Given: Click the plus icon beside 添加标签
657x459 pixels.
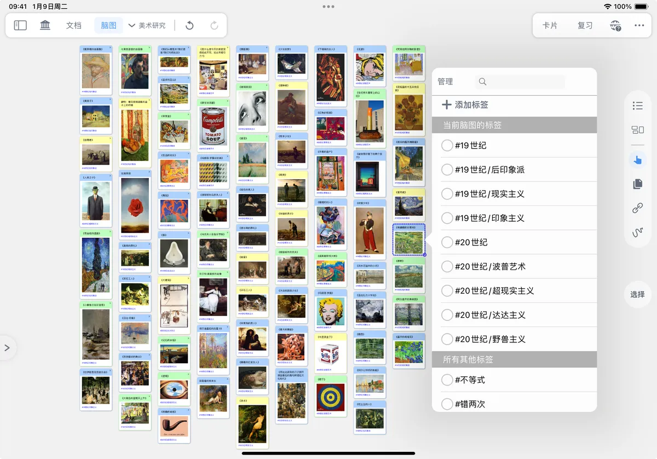Looking at the screenshot, I should click(447, 105).
